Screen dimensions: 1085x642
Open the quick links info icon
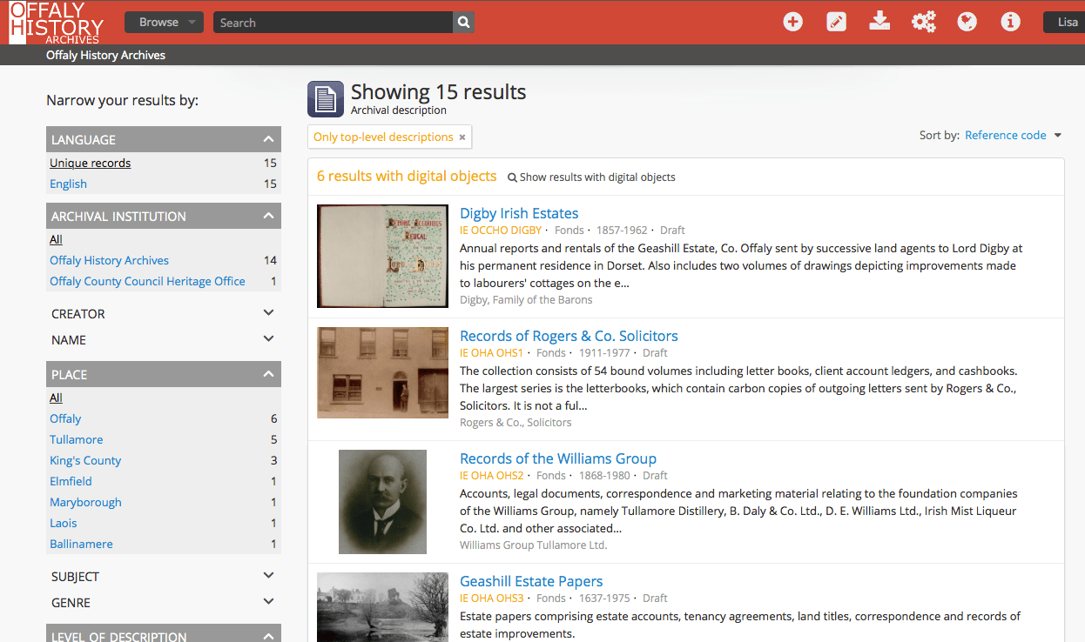tap(1010, 22)
